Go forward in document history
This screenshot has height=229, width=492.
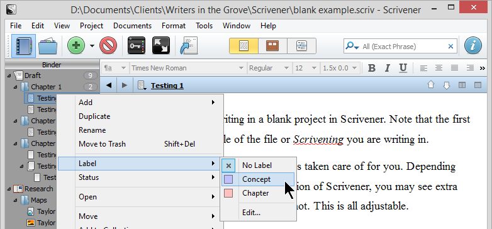pos(124,86)
